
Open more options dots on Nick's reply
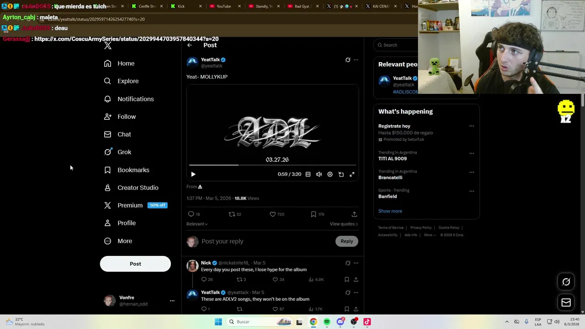[356, 263]
